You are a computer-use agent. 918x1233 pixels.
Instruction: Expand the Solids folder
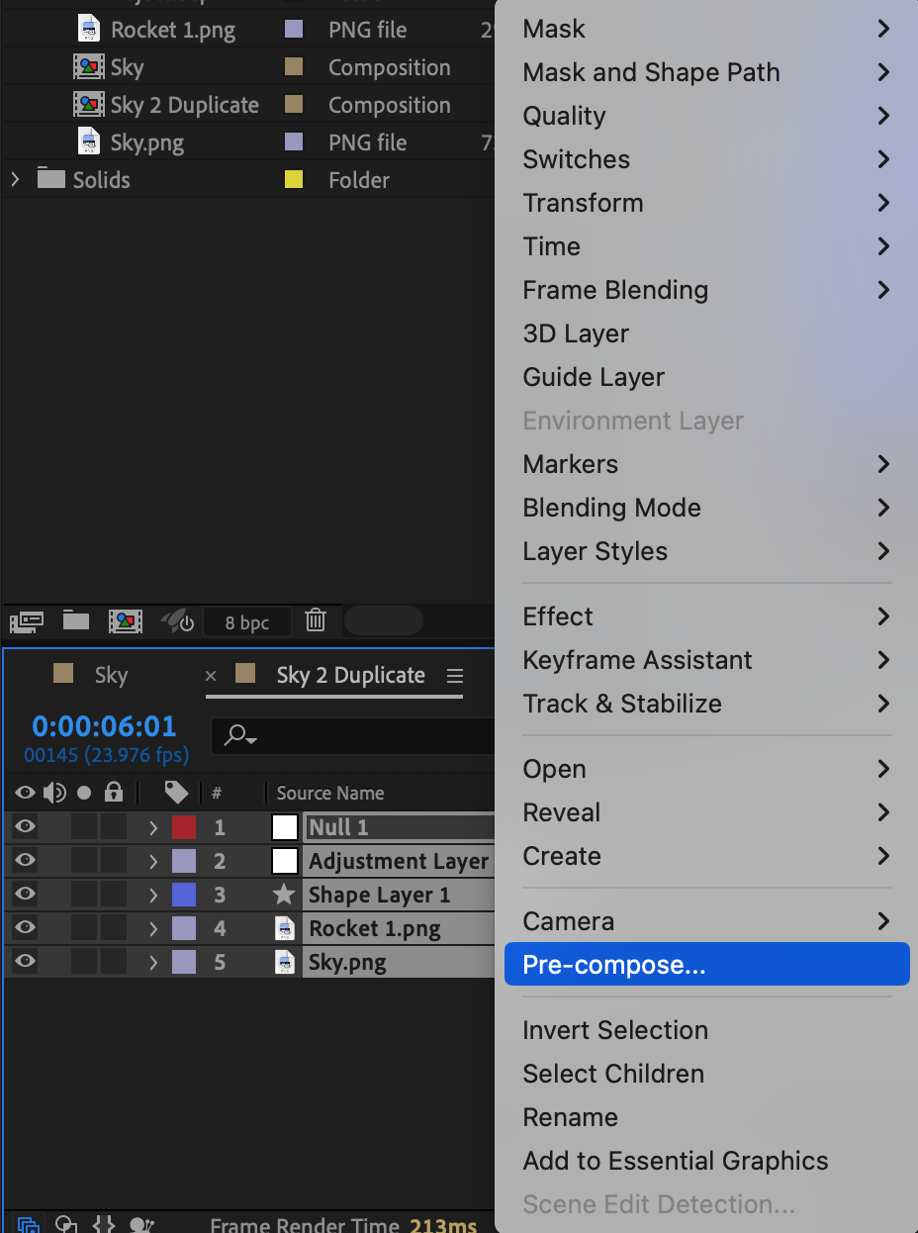click(x=15, y=180)
